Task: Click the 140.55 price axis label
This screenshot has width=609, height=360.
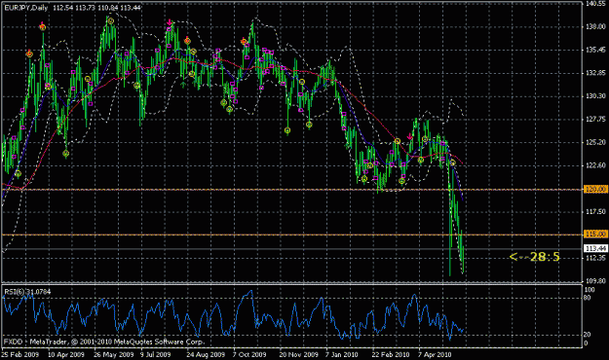Action: (595, 4)
